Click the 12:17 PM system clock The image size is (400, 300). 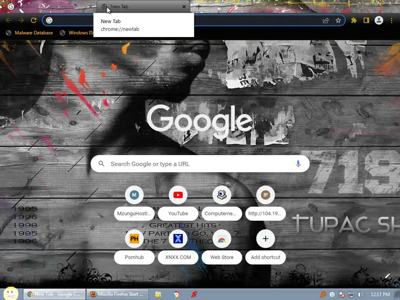point(380,295)
